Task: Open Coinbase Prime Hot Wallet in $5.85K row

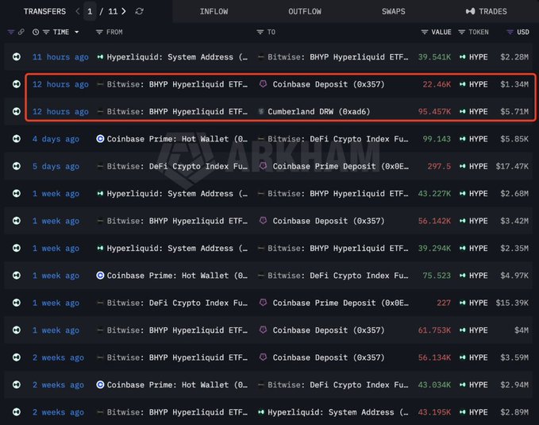Action: [177, 139]
